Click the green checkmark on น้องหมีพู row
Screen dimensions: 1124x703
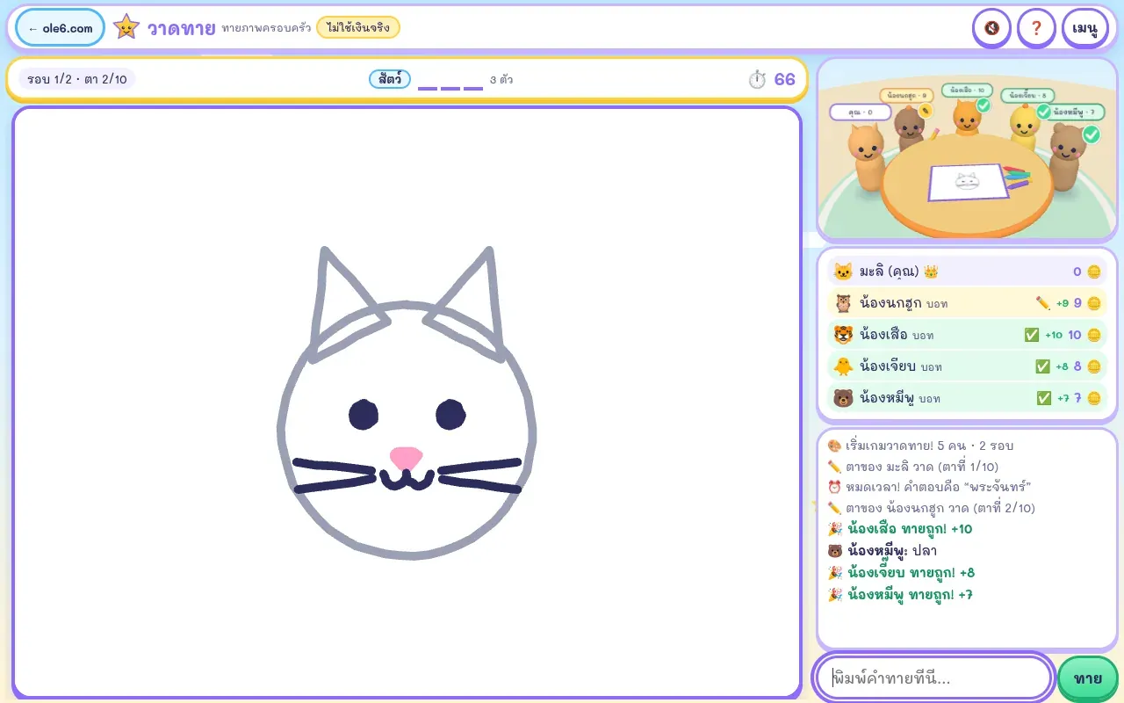pos(1044,398)
